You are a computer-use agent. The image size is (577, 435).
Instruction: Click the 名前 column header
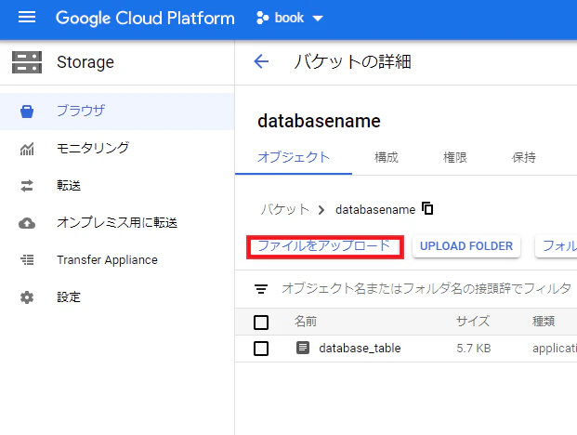coord(306,322)
